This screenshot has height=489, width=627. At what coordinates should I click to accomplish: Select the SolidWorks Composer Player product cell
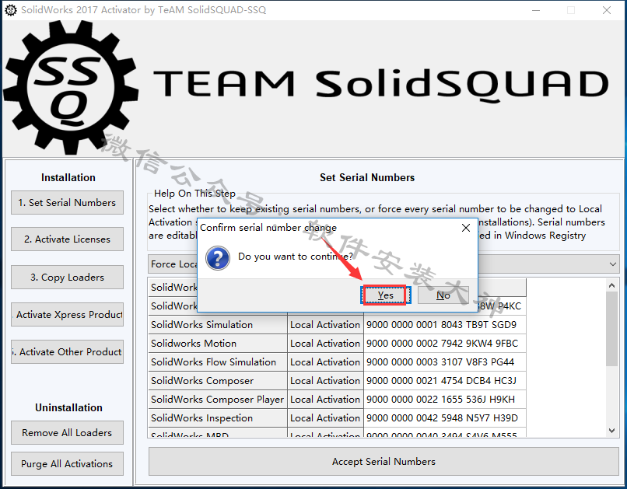[x=218, y=399]
